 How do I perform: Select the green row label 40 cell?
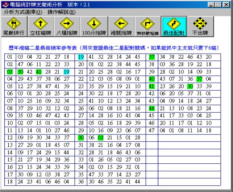click(152, 79)
